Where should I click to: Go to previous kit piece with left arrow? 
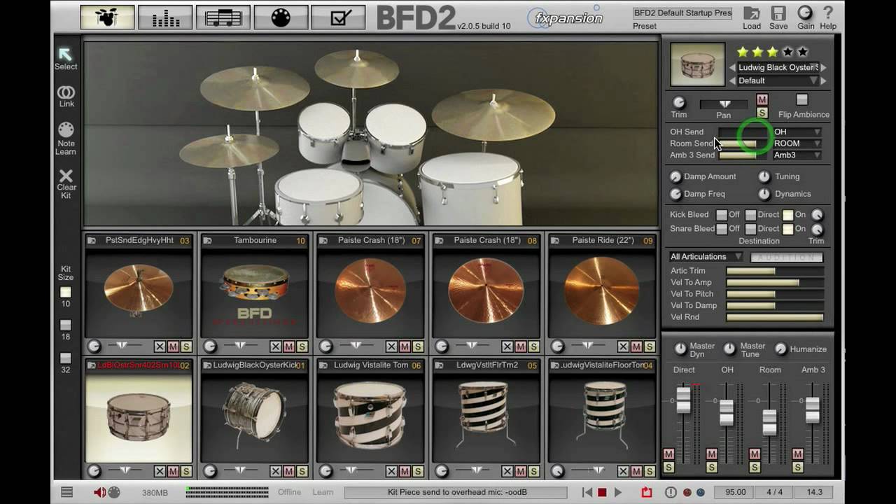[732, 68]
